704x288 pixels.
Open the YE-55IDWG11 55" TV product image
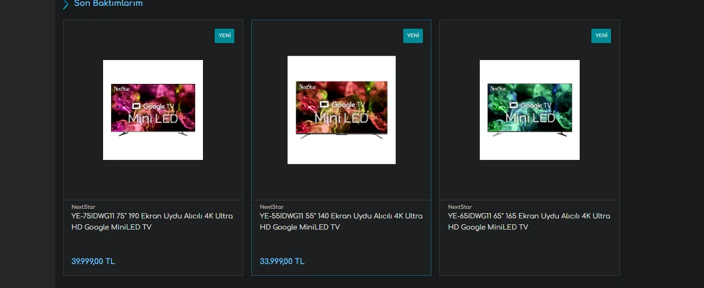tap(342, 110)
